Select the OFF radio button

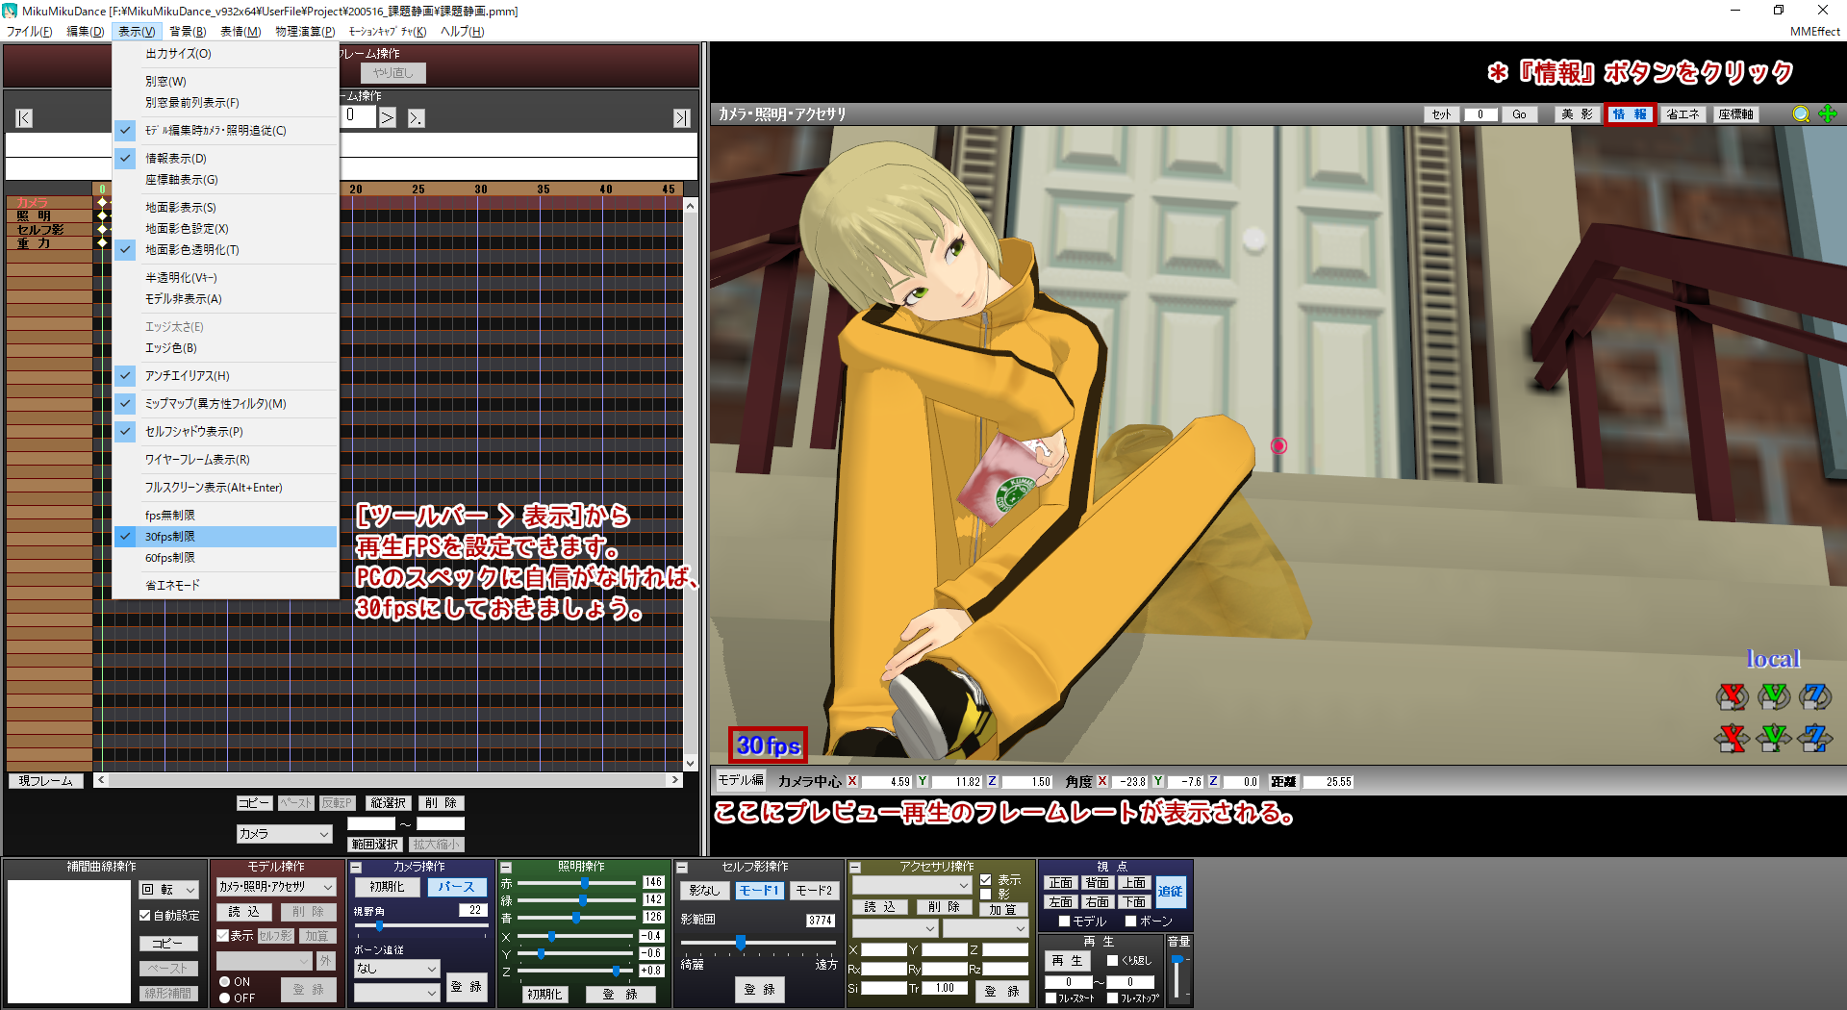tap(224, 998)
